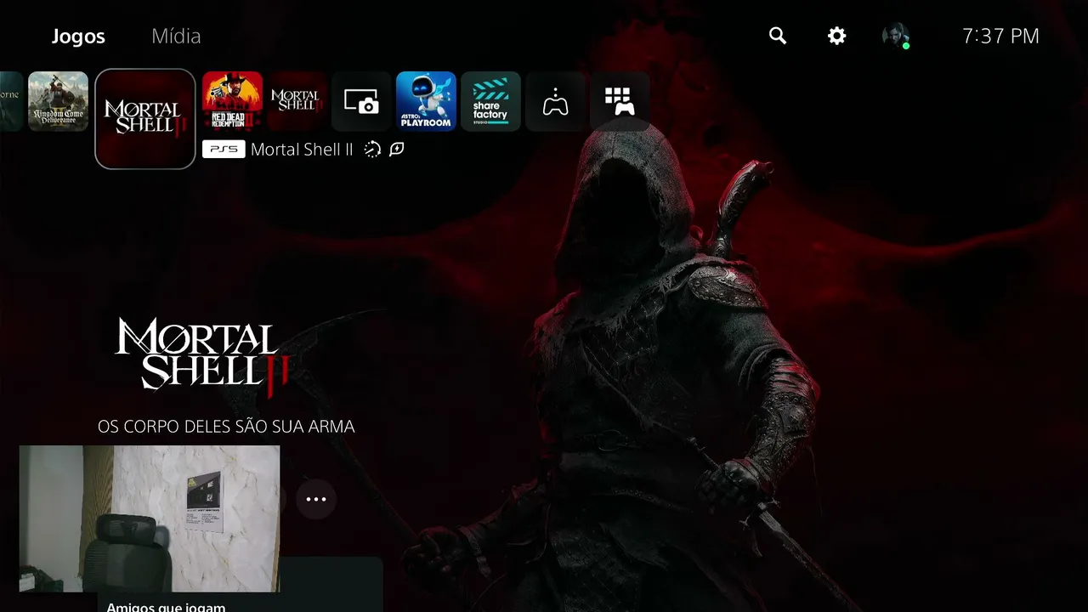Open the controller accessories icon
This screenshot has height=612, width=1088.
555,101
